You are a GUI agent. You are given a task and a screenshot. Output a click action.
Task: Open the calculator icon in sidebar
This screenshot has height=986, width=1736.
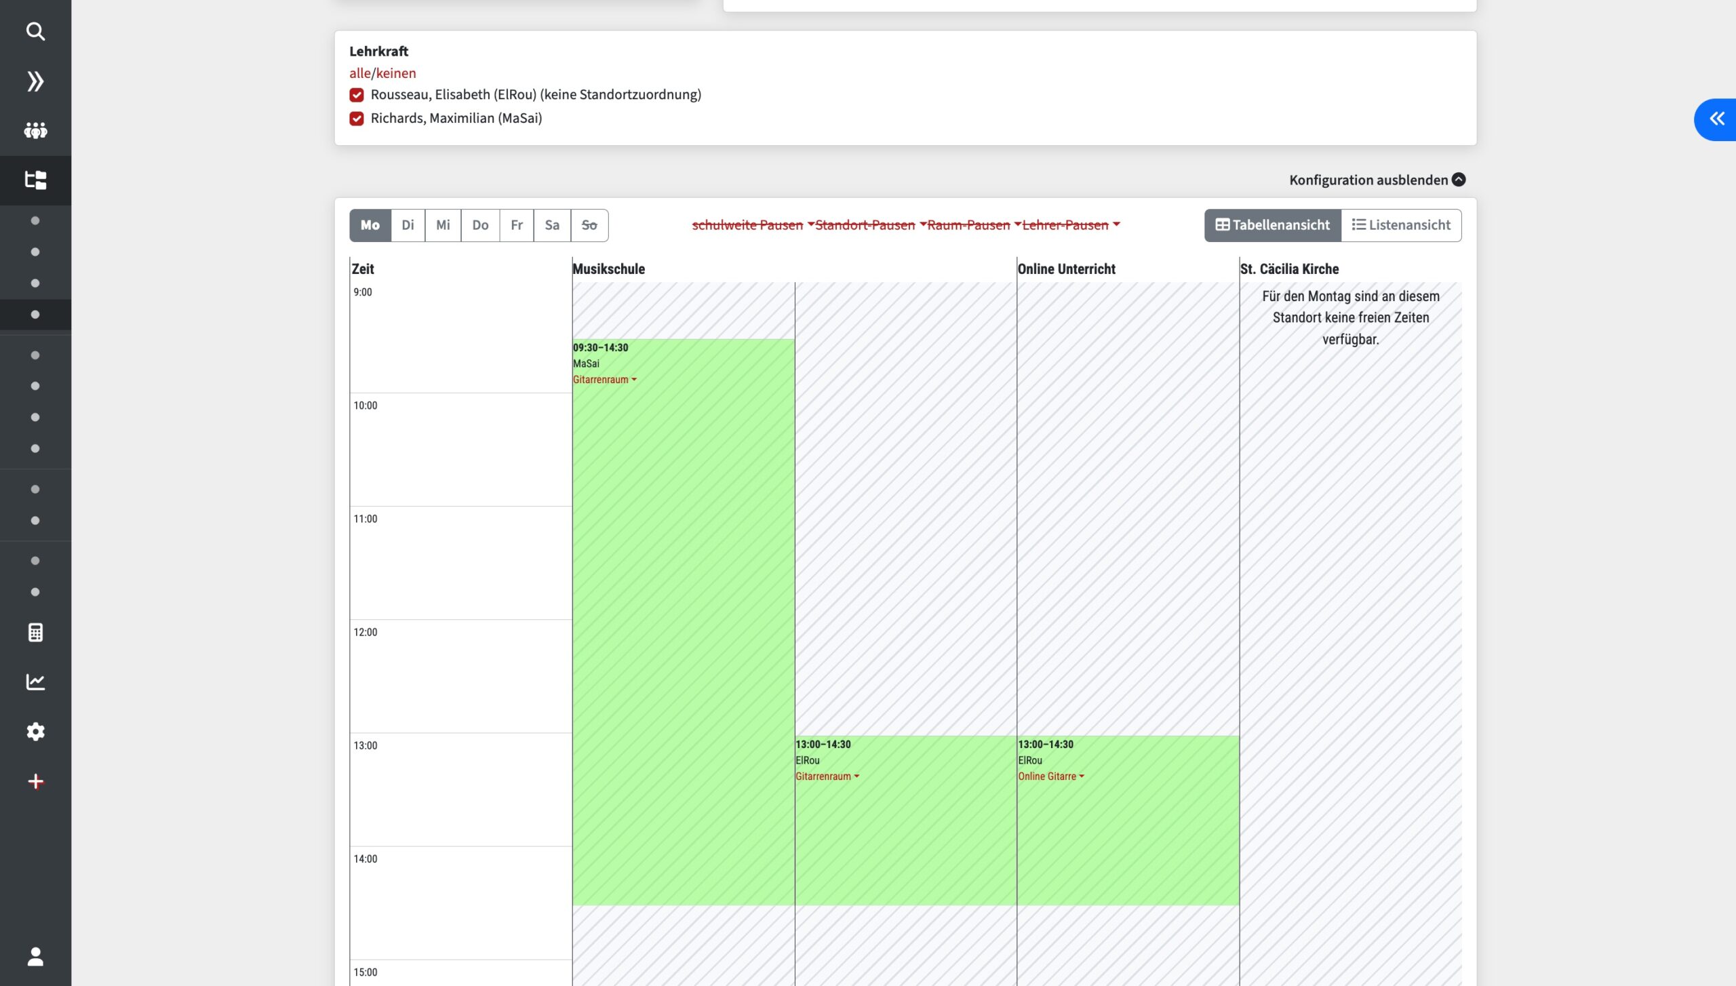[x=35, y=632]
